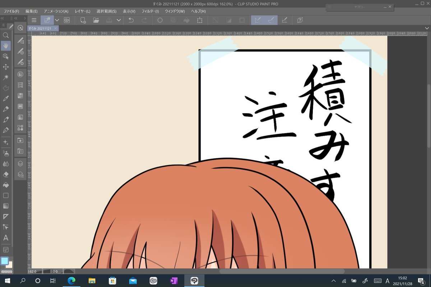
Task: Open the Material favorites folder icon
Action: tap(20, 141)
